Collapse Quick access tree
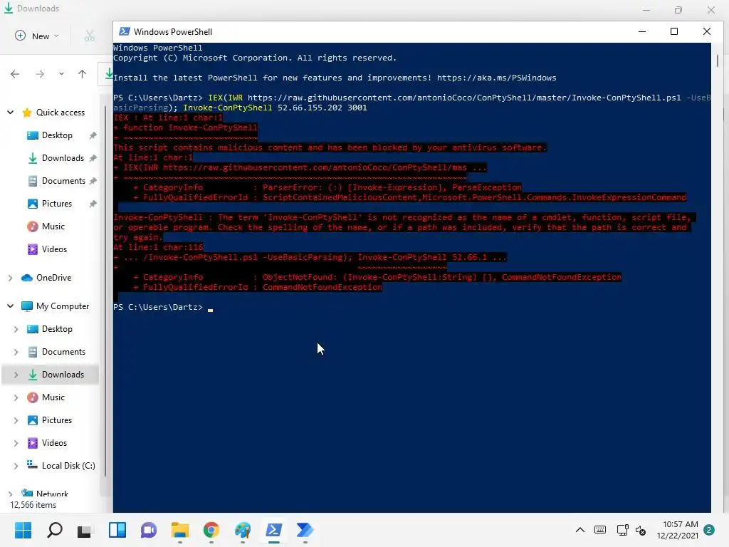 click(x=10, y=113)
